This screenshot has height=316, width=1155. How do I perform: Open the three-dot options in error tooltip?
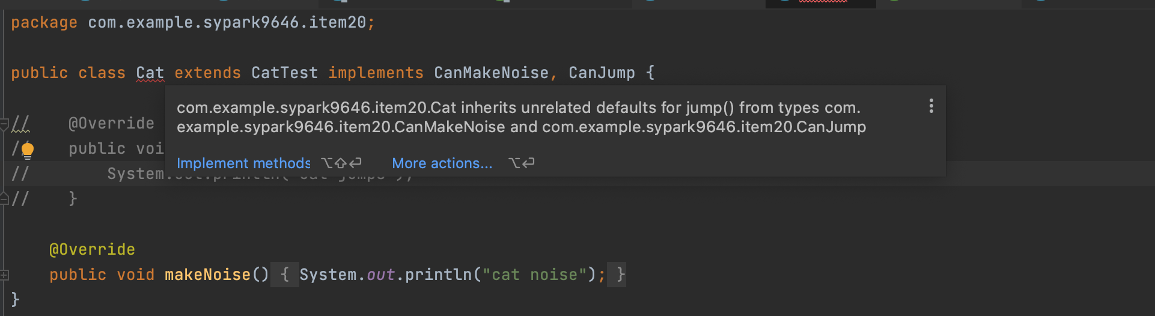931,106
